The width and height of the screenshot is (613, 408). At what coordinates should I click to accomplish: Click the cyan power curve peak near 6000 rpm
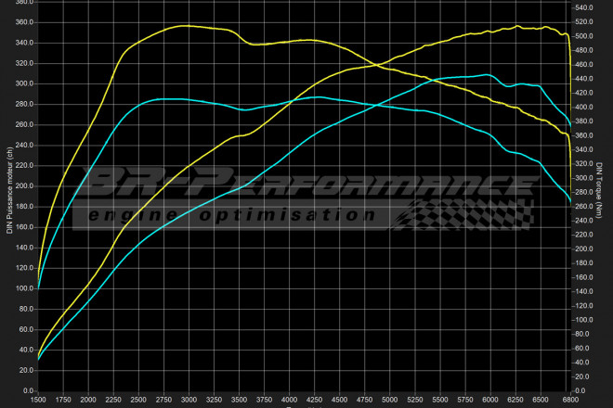[487, 74]
